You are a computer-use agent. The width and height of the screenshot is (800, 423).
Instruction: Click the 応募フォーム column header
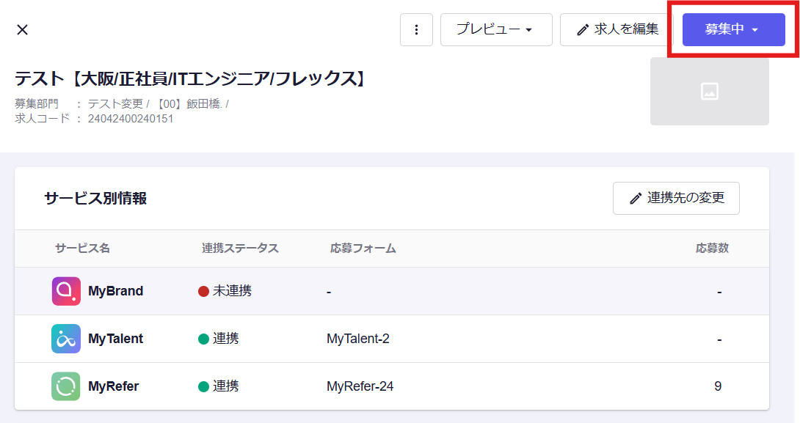pos(363,249)
